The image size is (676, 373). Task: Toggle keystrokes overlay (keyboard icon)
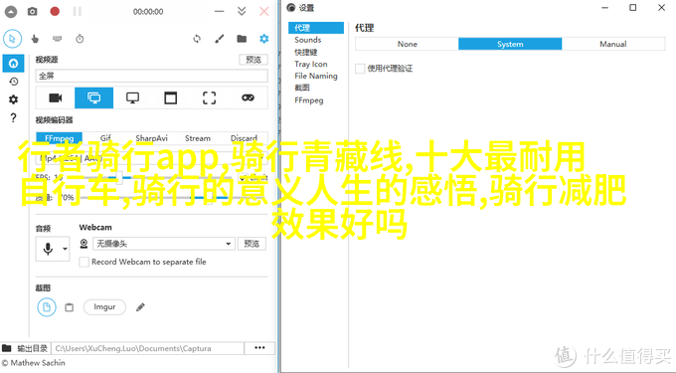click(x=58, y=39)
